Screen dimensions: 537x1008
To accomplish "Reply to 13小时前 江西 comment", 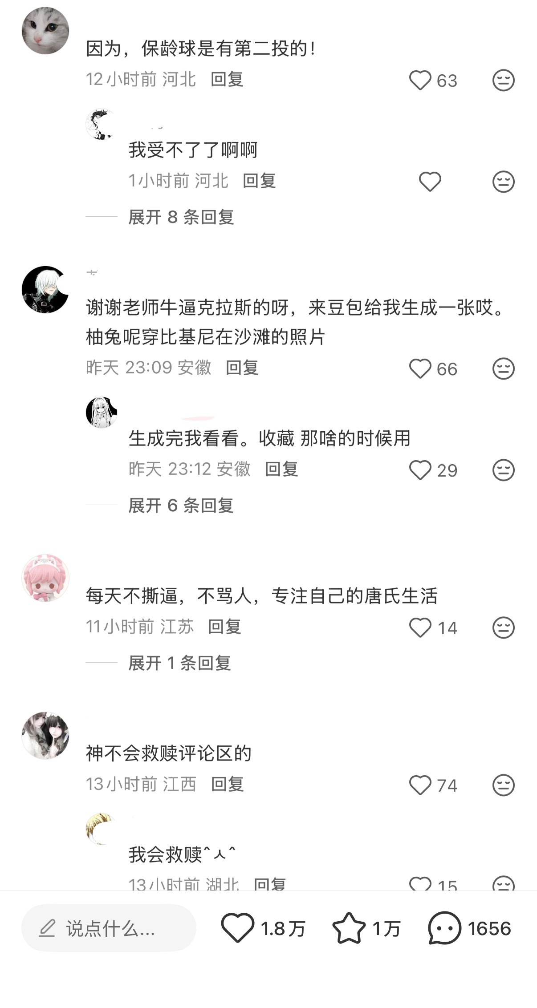I will (228, 784).
